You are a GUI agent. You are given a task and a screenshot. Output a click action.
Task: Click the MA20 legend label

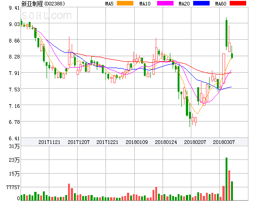click(x=184, y=4)
